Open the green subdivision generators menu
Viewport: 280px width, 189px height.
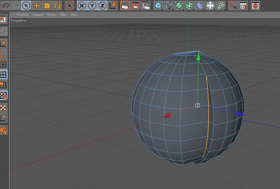[x=179, y=6]
